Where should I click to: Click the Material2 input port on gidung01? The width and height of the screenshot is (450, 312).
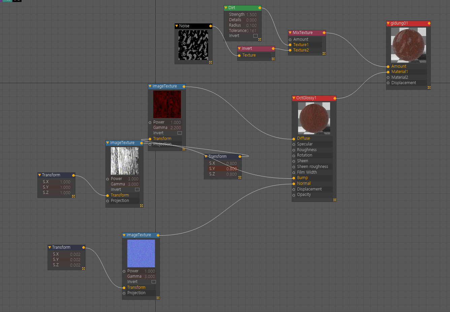coord(388,77)
